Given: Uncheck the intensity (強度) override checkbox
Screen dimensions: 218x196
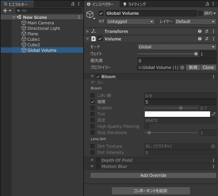Looking at the screenshot, I should click(92, 102).
